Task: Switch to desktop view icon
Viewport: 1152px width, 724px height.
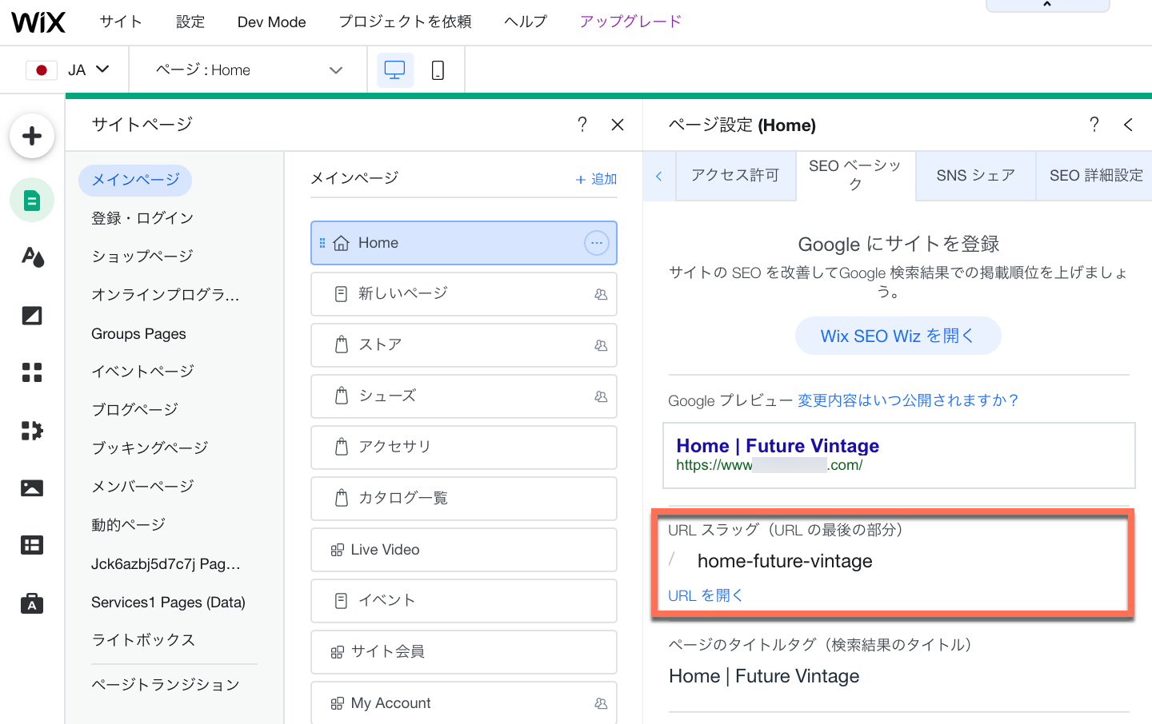Action: tap(395, 70)
